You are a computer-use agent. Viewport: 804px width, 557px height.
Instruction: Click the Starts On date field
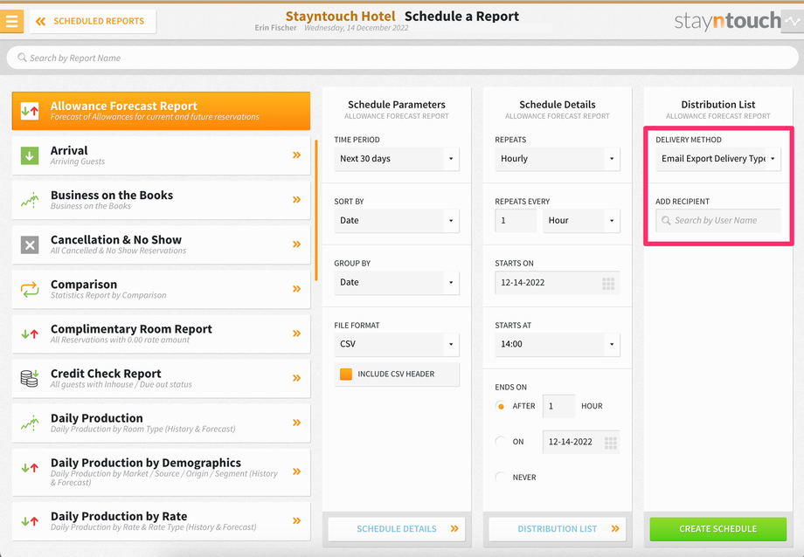[558, 282]
